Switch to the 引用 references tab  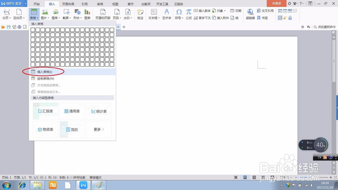pyautogui.click(x=84, y=4)
